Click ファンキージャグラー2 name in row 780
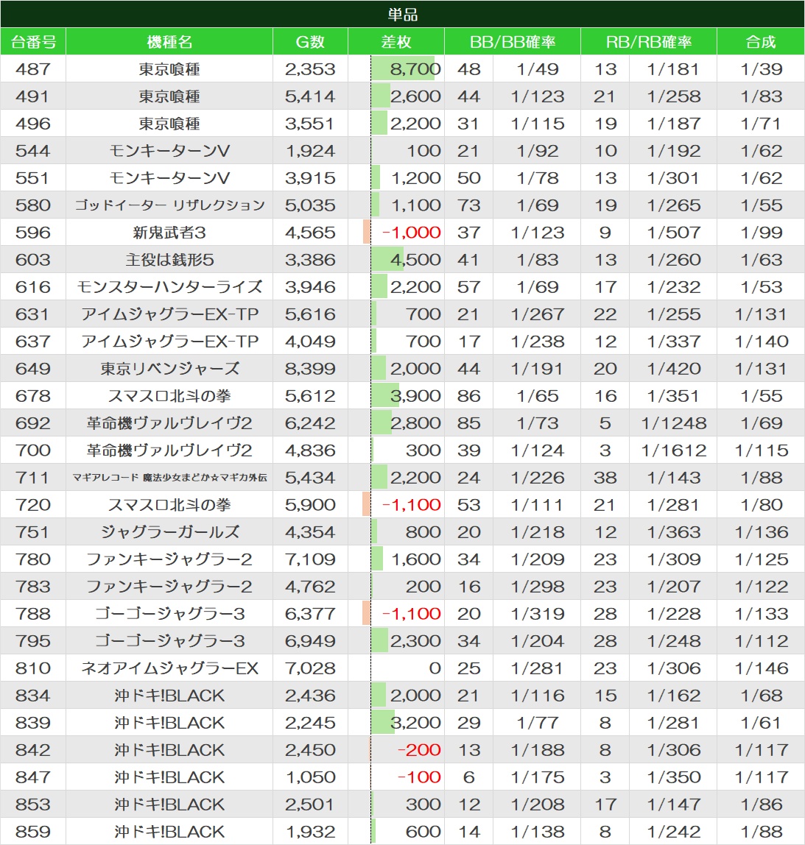The image size is (805, 845). pos(169,559)
